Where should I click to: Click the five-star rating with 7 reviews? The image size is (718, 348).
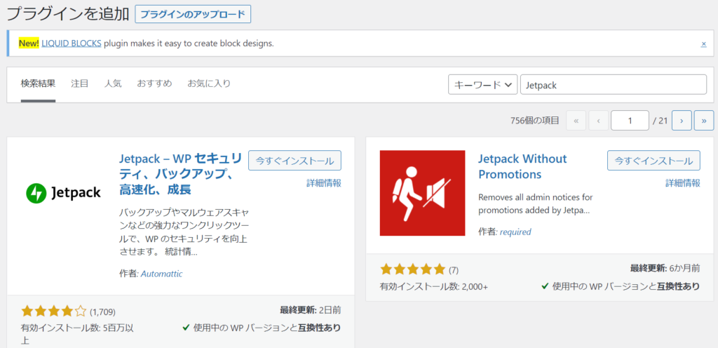click(412, 269)
